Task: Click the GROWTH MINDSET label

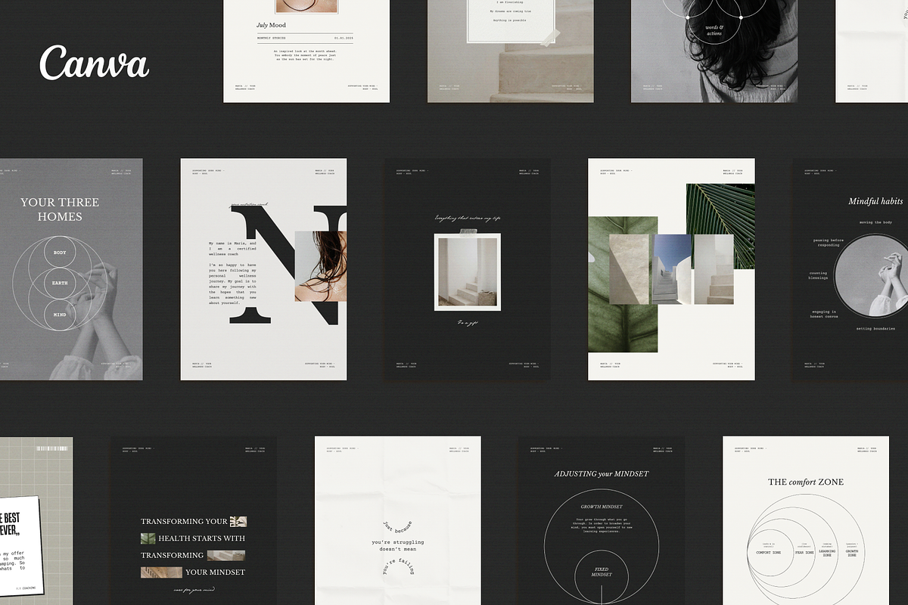Action: (602, 506)
